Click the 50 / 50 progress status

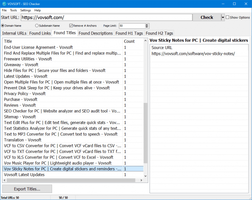63,198
